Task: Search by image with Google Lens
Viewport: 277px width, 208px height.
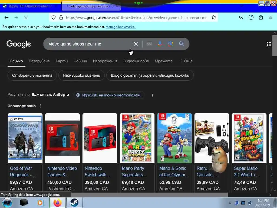Action: coord(170,44)
